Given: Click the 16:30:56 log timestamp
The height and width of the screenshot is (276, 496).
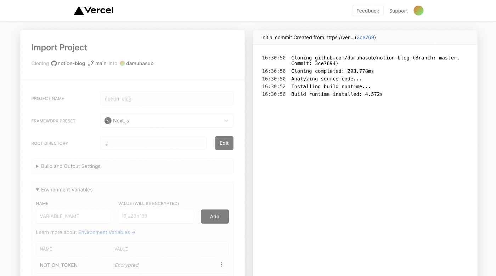Looking at the screenshot, I should coord(274,94).
